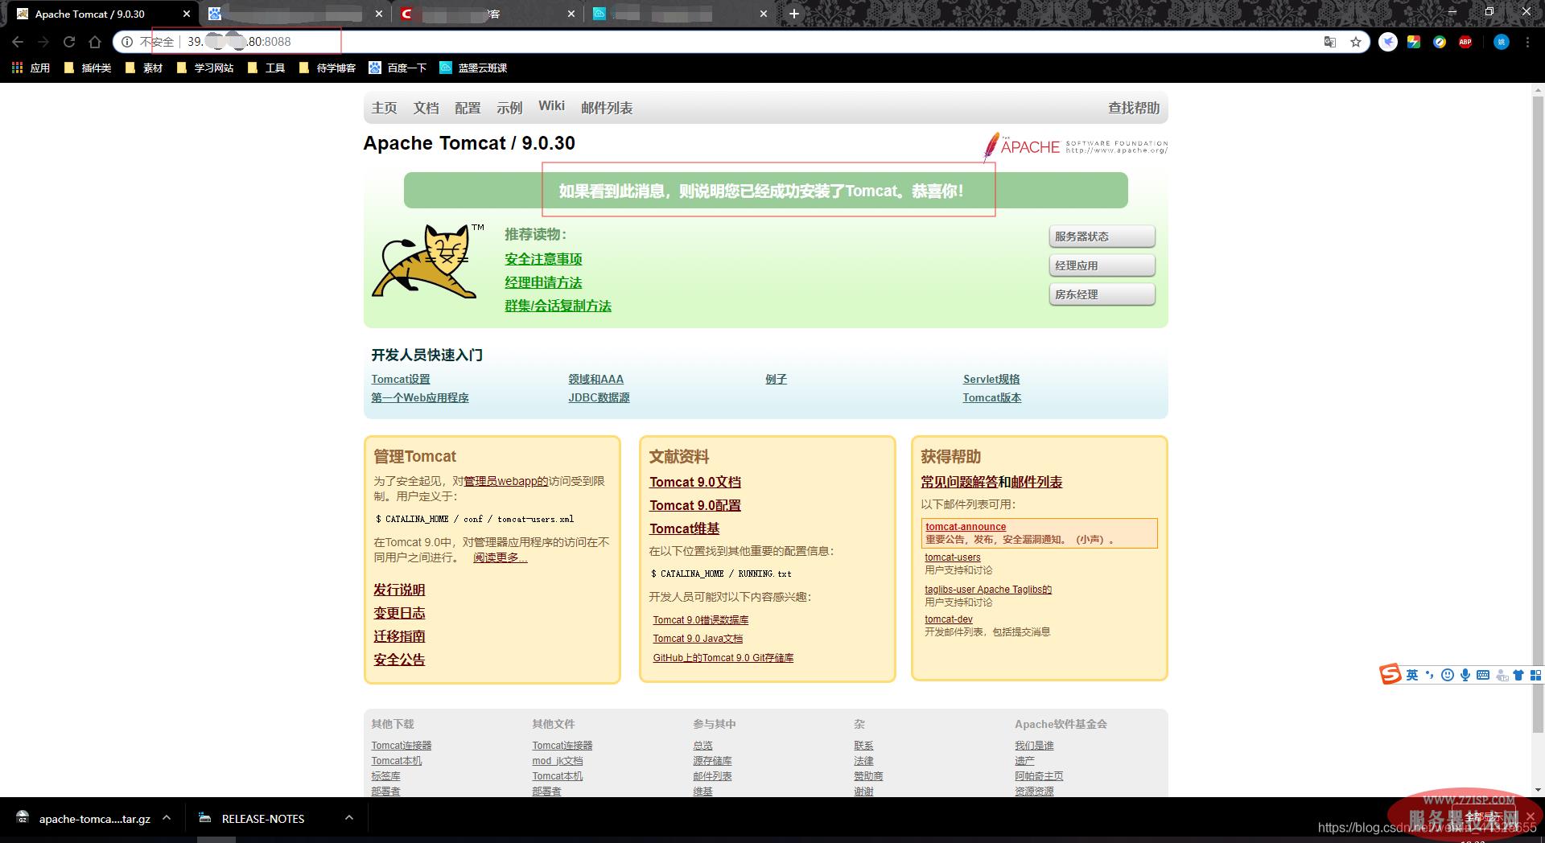Open the 插件类 bookmark folder

88,68
